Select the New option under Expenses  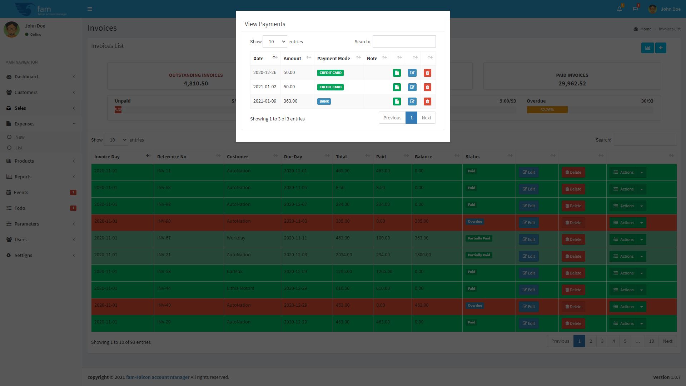point(20,137)
